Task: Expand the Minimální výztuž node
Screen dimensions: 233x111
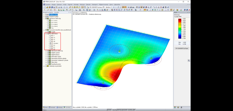Action: (46, 57)
